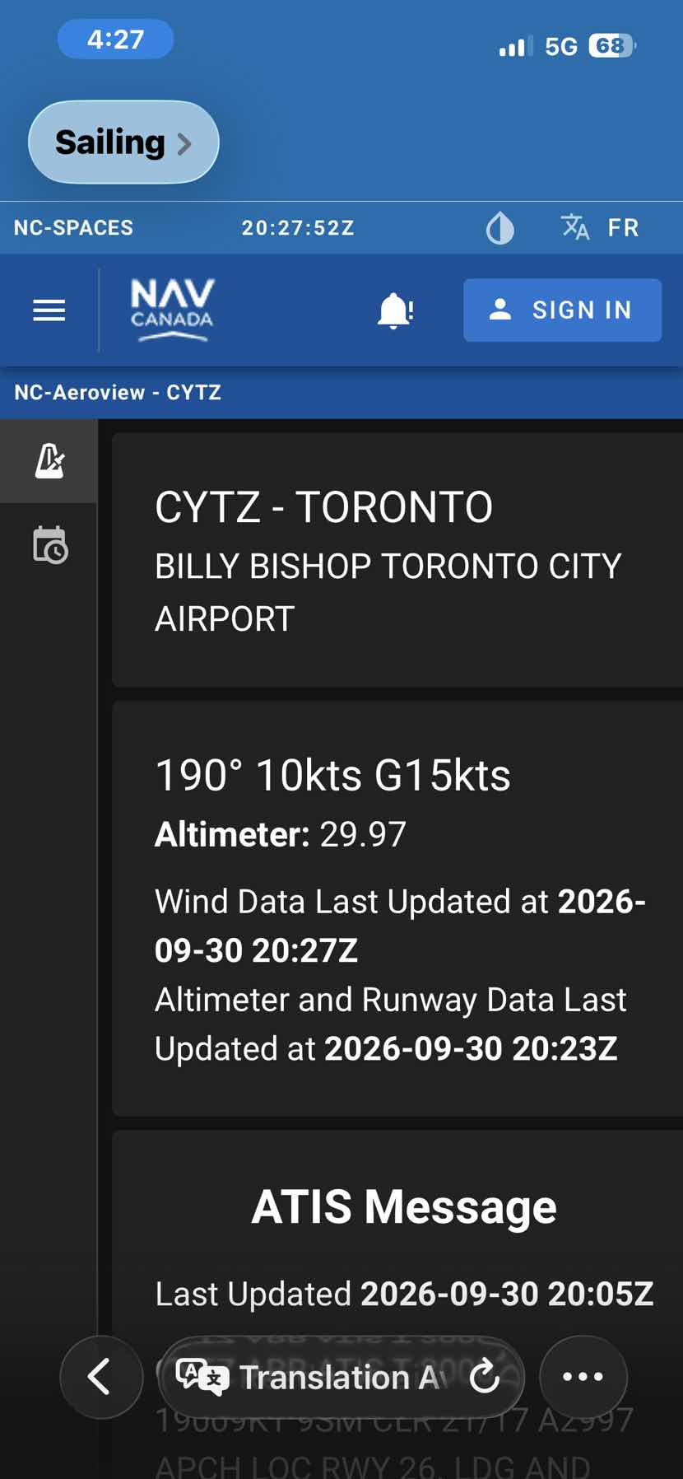
Task: Reload the page with refresh icon
Action: [485, 1376]
